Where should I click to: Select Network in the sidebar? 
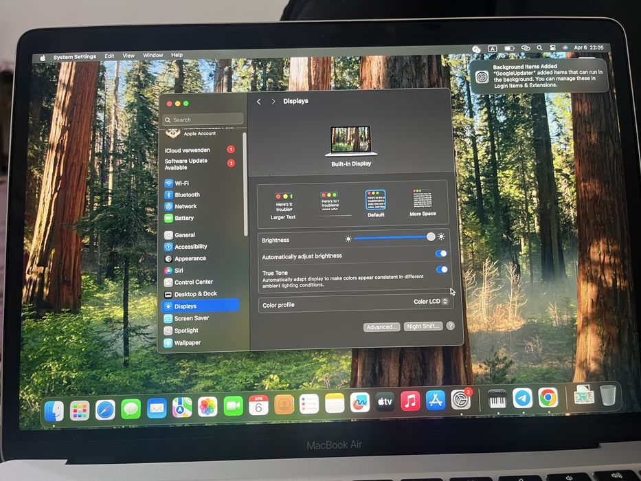point(180,206)
